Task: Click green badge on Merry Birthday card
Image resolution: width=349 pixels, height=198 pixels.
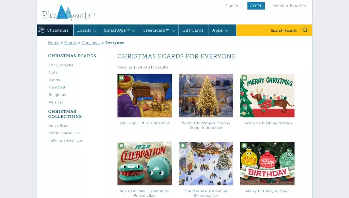Action: click(244, 146)
